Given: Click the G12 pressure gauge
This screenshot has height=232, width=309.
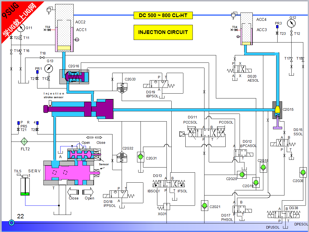Looking at the screenshot, I should pos(291,24).
